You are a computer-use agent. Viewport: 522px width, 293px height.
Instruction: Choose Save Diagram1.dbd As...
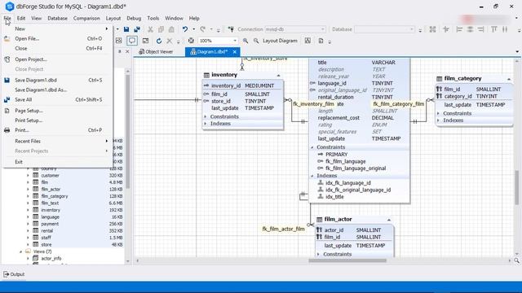(57, 90)
